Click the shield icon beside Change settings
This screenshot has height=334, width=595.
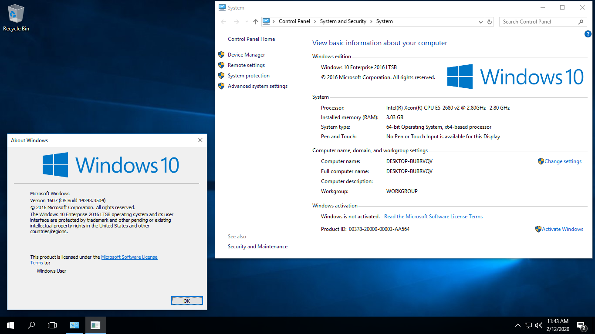click(541, 161)
